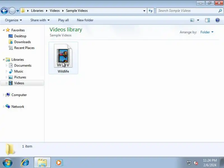The image size is (224, 168).
Task: Open the taskbar clock showing 11:24 PM
Action: click(x=210, y=163)
